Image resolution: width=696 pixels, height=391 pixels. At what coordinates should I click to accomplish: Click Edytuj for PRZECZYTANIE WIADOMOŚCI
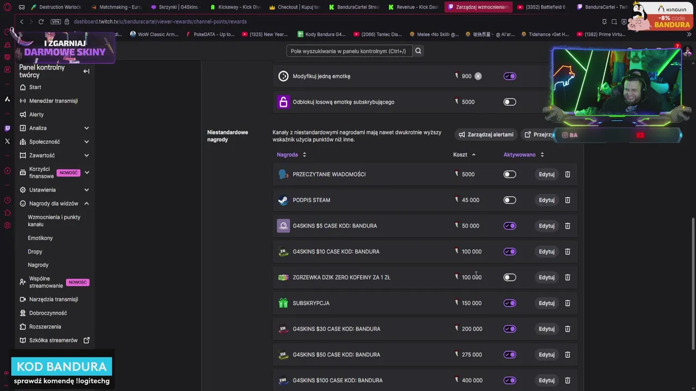click(x=546, y=174)
